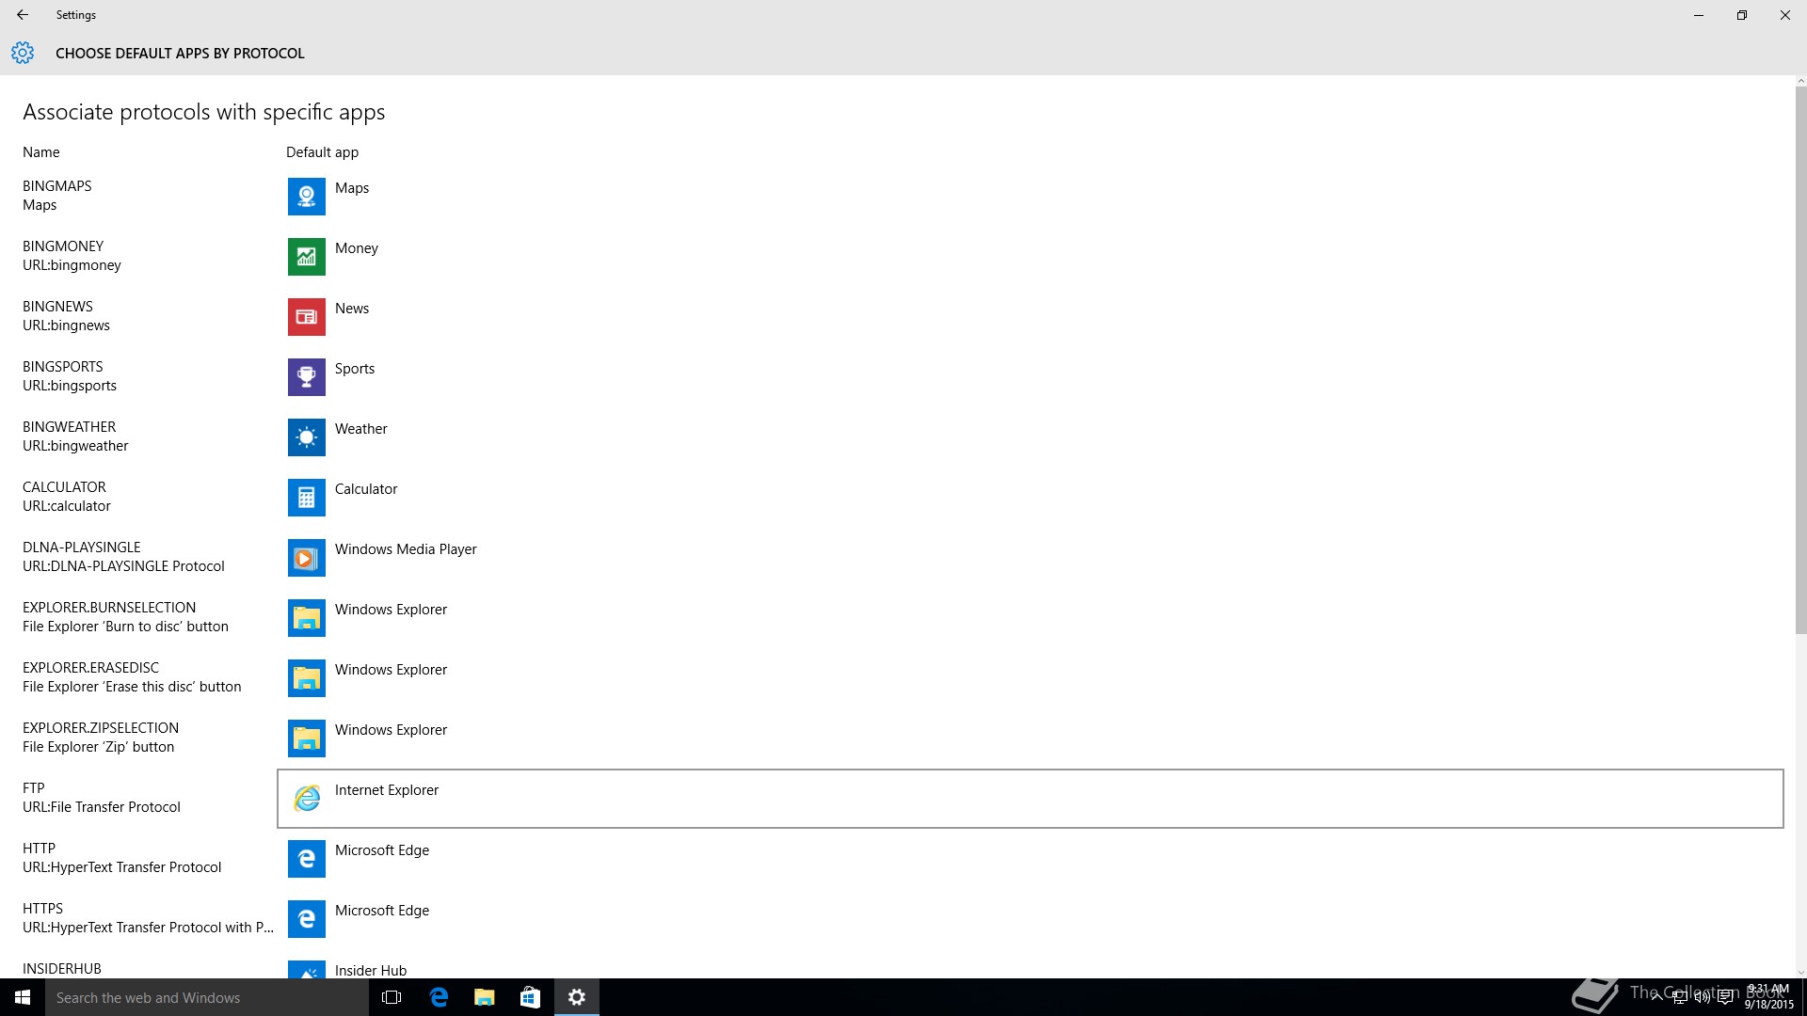Click Windows Explorer icon for EXPLORER.BURNSELECTION
The height and width of the screenshot is (1016, 1807).
click(306, 618)
